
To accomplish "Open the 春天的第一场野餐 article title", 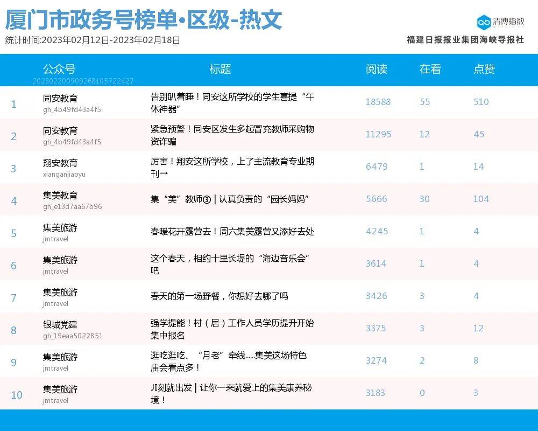I will [x=219, y=296].
